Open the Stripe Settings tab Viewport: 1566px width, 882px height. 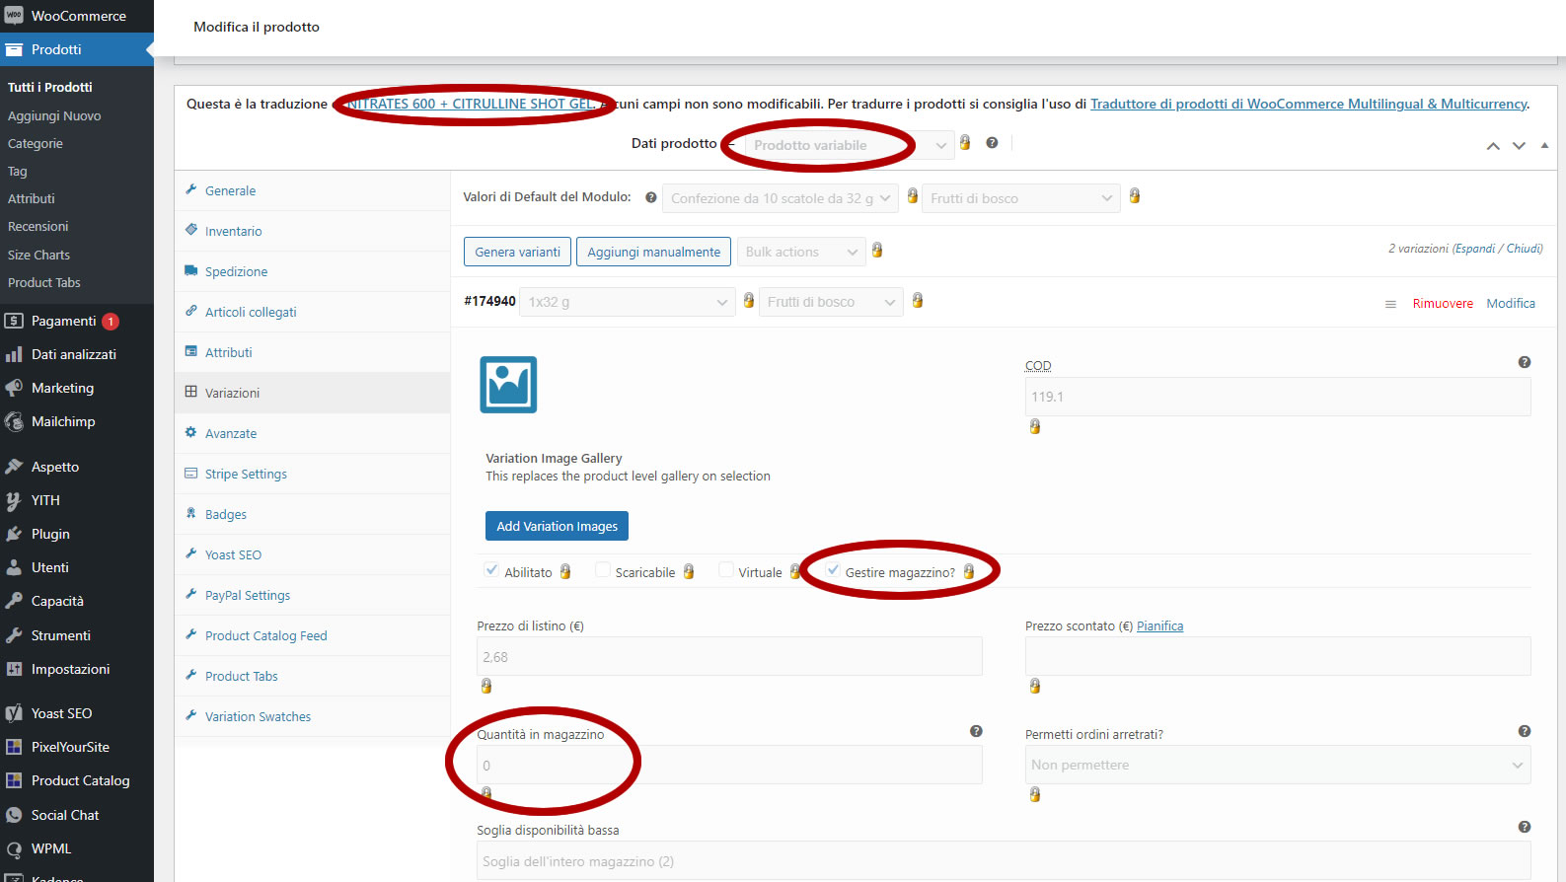point(312,474)
